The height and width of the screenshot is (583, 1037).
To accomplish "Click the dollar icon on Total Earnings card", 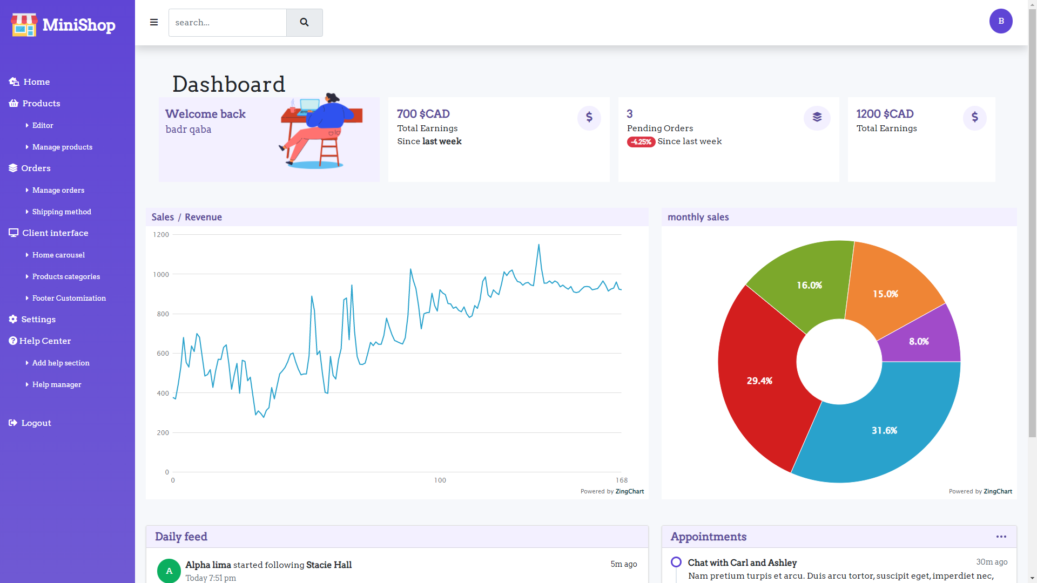I will 589,118.
